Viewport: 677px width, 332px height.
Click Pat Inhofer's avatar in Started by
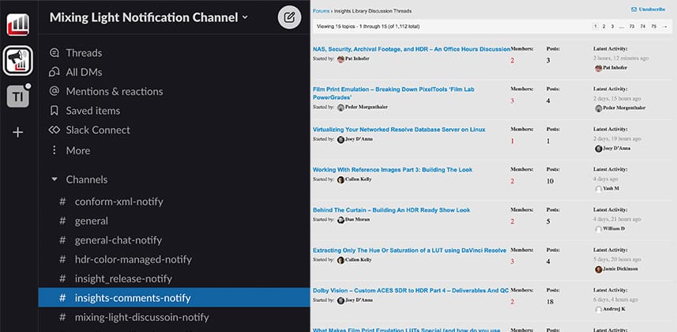point(340,59)
